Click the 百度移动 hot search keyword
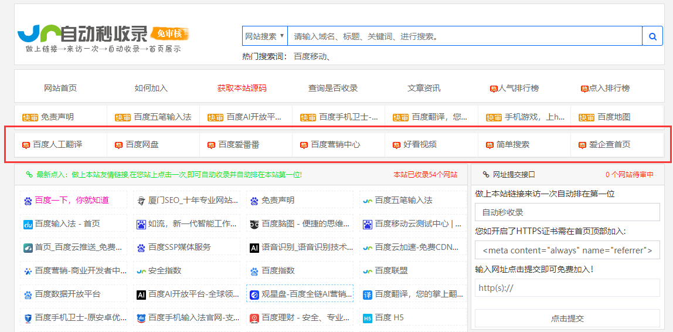Image resolution: width=673 pixels, height=332 pixels. 312,56
